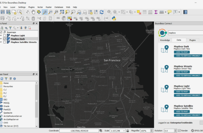Viewport: 203px width, 133px height.
Task: Click the diagram pie chart icon
Action: (x=64, y=18)
